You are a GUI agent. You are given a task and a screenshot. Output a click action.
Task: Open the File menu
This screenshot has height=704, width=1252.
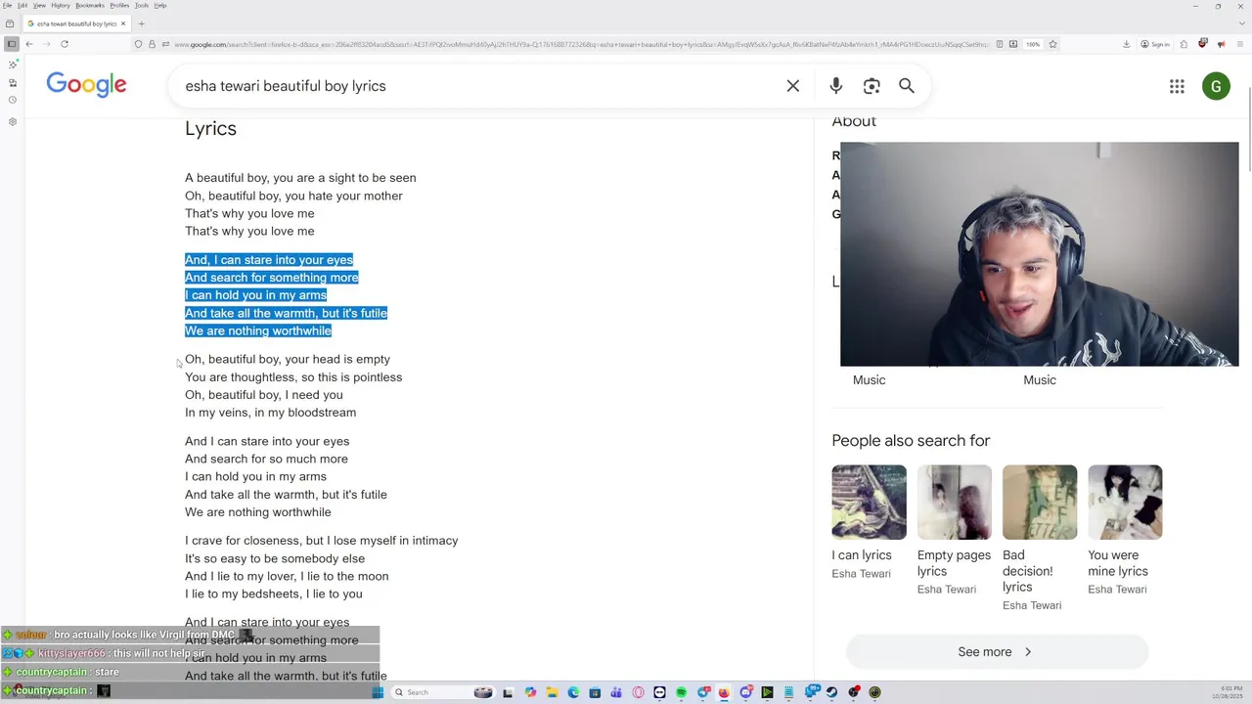click(7, 5)
